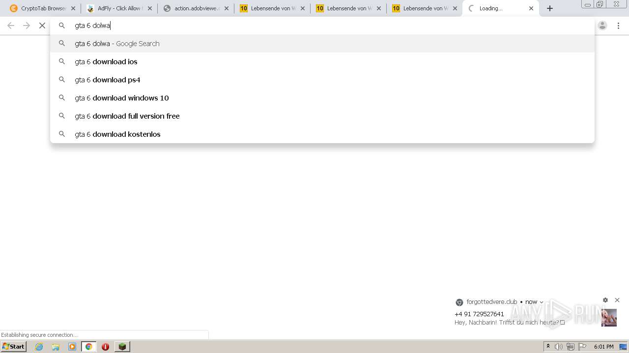Click the clock showing 6:01 PM

[x=604, y=347]
